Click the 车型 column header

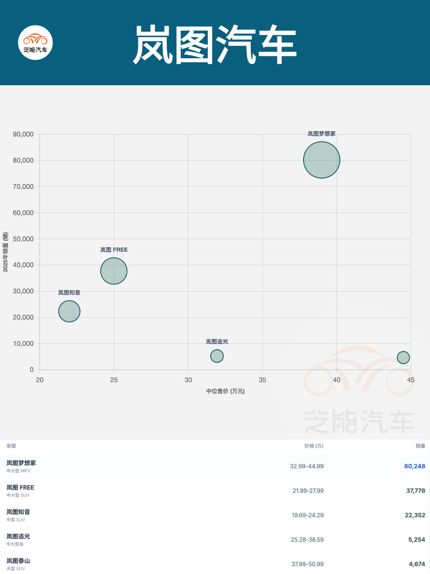pyautogui.click(x=11, y=446)
